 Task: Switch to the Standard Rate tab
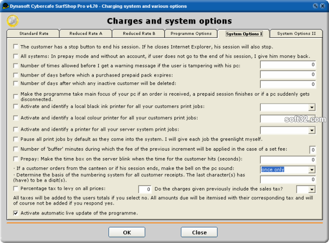pyautogui.click(x=33, y=33)
